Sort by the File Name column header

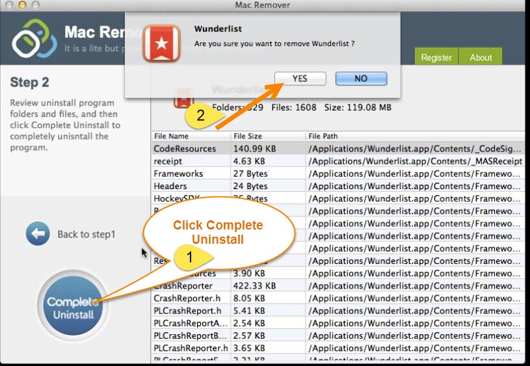pyautogui.click(x=191, y=136)
